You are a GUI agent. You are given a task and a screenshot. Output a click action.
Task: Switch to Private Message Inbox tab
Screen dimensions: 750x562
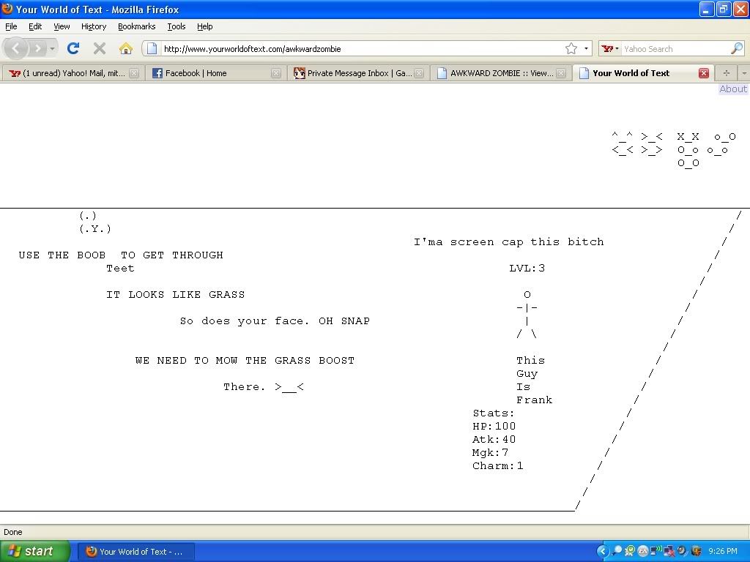pos(357,73)
